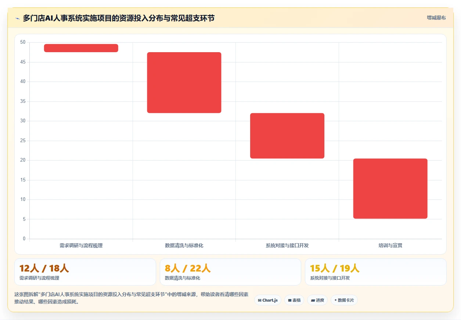Click the 系统对接与接口开发 caption in third card
This screenshot has height=320, width=461.
pos(330,278)
